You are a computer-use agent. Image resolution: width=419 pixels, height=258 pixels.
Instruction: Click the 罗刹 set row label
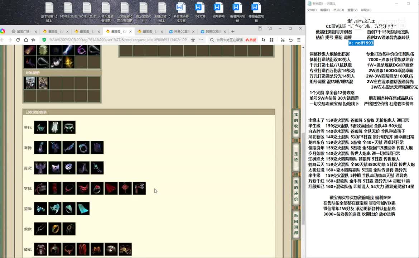click(x=28, y=188)
